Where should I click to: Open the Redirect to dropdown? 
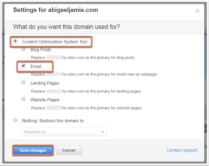point(64,132)
